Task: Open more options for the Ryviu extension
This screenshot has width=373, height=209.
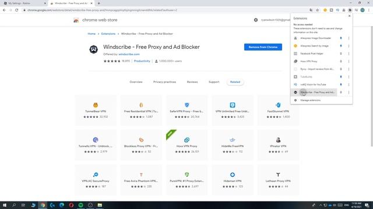Action: 349,69
